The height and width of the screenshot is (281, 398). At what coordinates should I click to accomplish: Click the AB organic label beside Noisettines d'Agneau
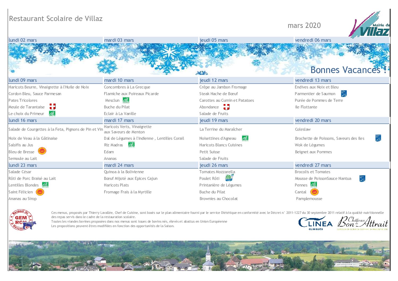pos(245,138)
